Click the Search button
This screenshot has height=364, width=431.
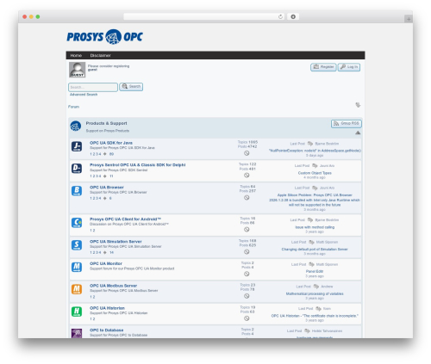(131, 87)
